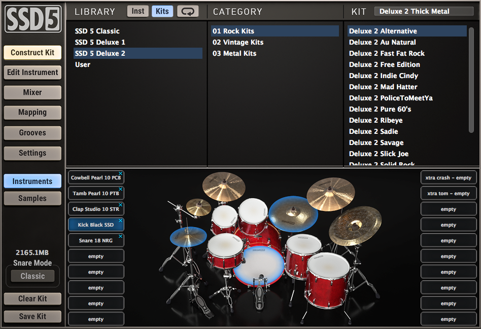The image size is (481, 329).
Task: Choose 01 Rock Kits category
Action: (x=275, y=31)
